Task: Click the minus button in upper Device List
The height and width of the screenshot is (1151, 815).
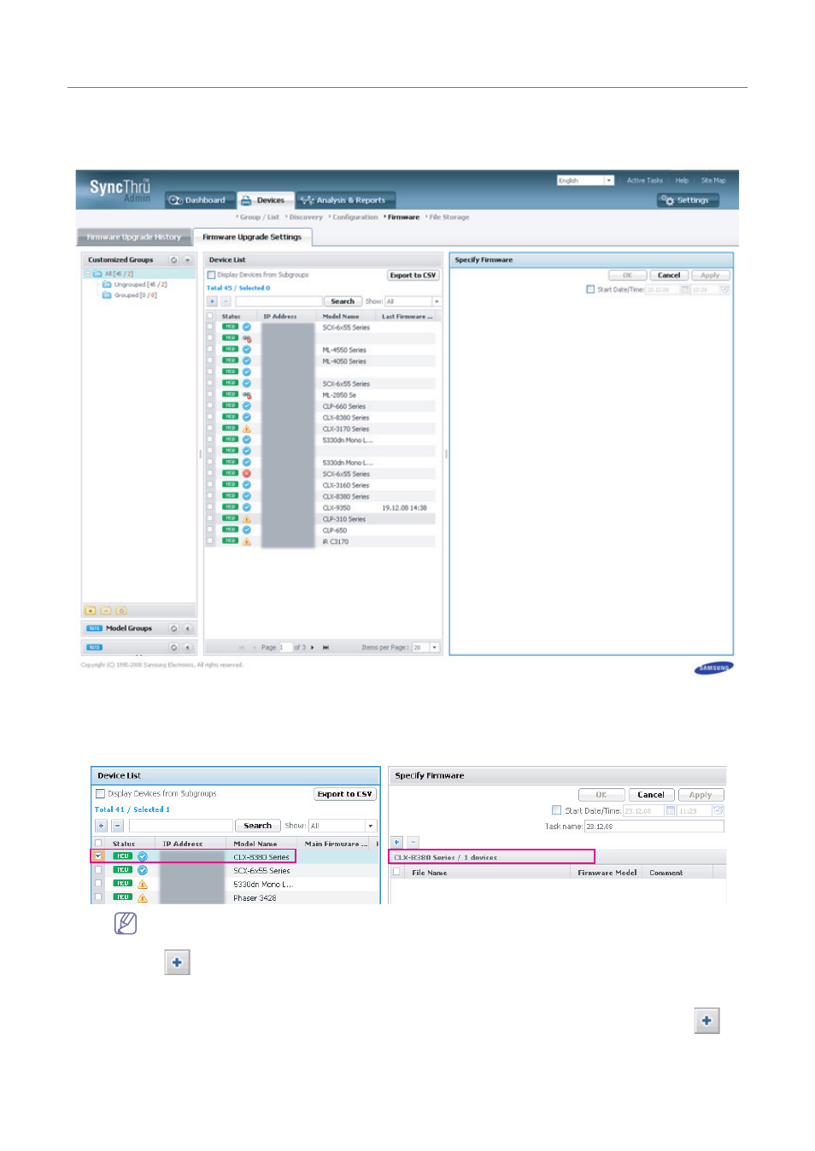Action: (226, 301)
